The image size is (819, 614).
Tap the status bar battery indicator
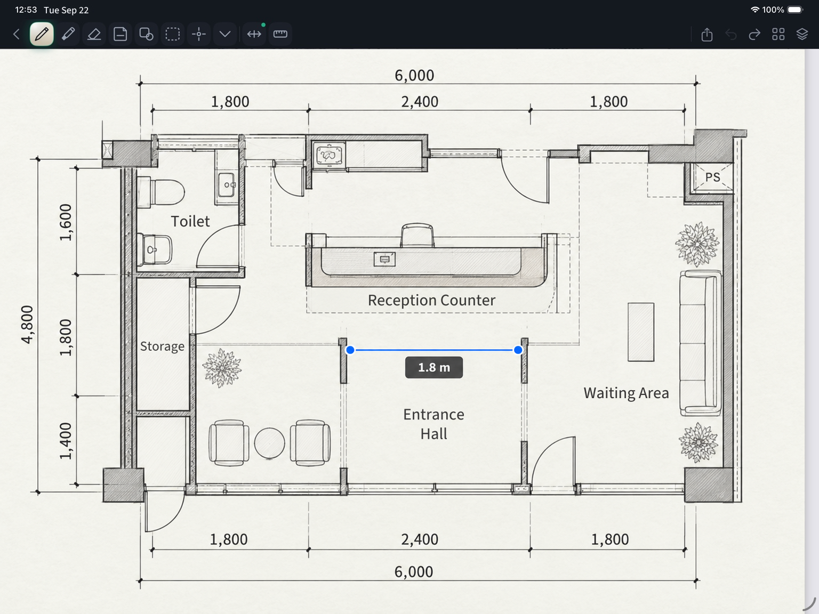tap(795, 10)
